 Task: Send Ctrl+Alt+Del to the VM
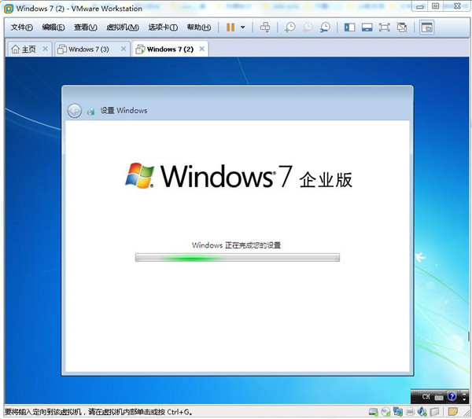265,28
